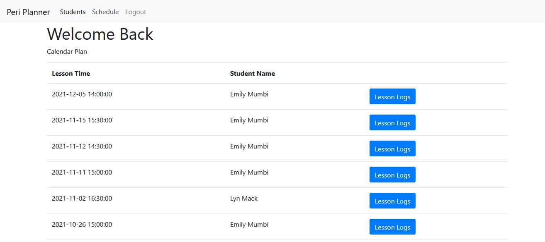The width and height of the screenshot is (545, 242).
Task: Select the Lyn Mack name cell
Action: click(244, 199)
